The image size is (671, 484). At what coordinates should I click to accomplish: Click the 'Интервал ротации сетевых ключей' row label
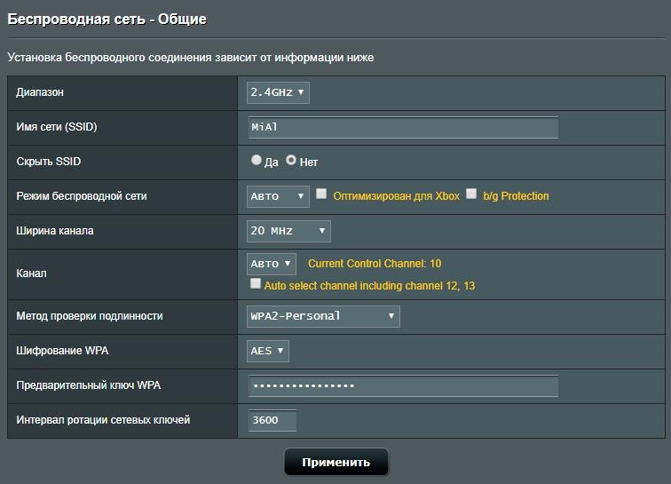coord(103,420)
